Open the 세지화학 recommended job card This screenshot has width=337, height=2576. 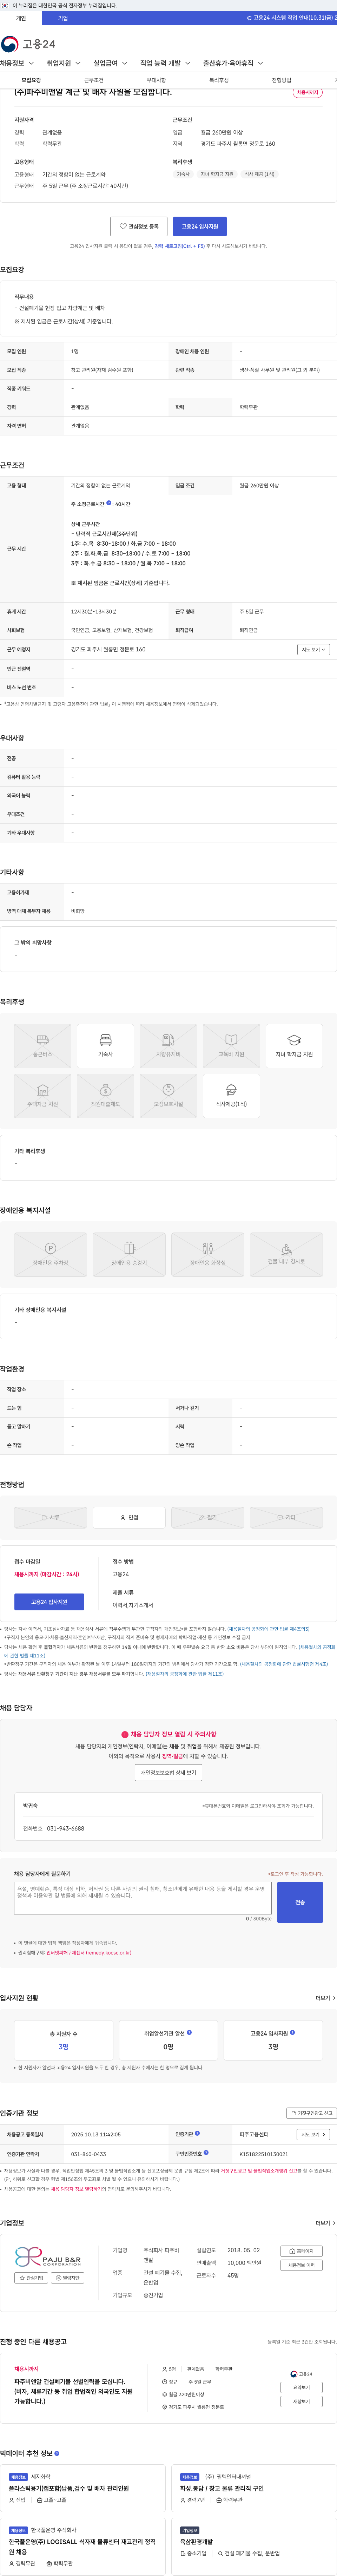83,2488
